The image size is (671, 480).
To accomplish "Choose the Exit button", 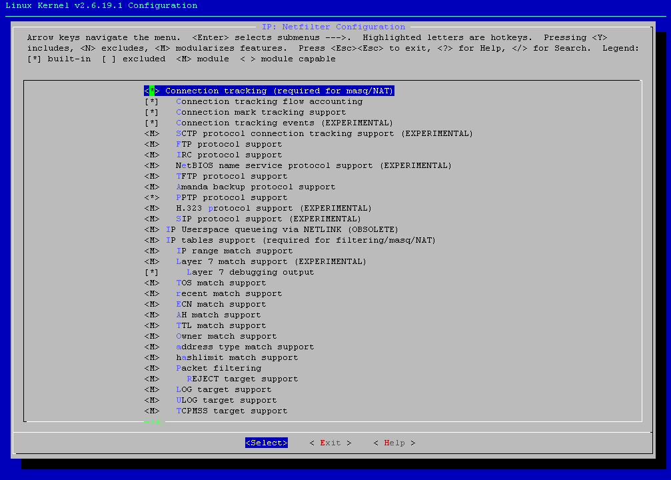I will coord(331,443).
